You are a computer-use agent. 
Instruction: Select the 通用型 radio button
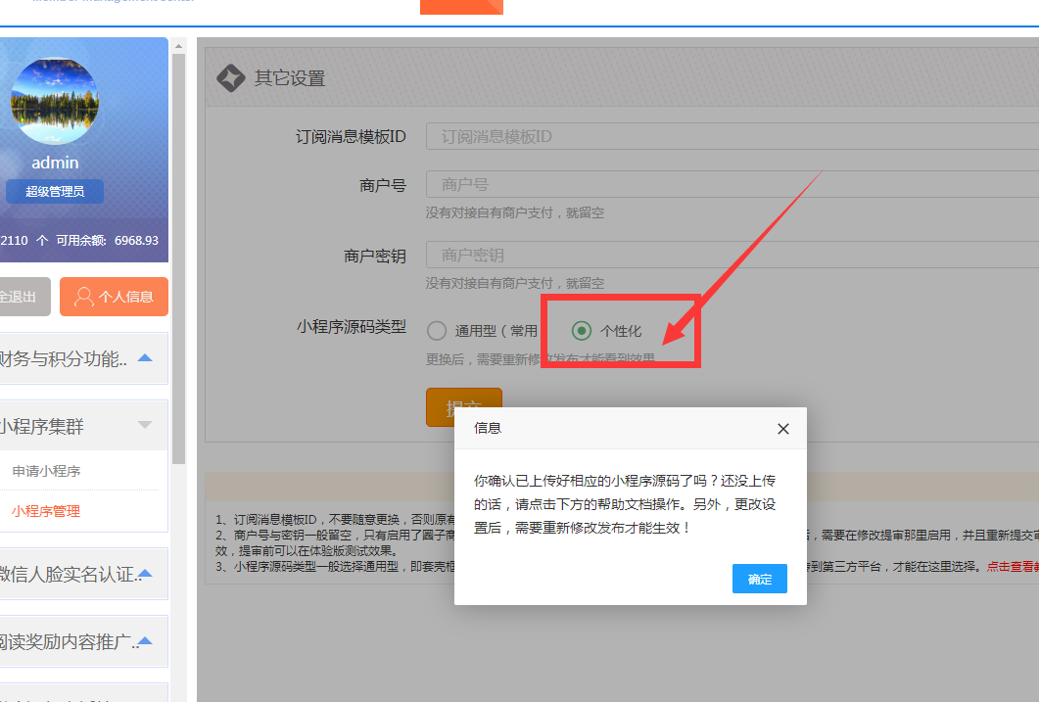point(437,331)
